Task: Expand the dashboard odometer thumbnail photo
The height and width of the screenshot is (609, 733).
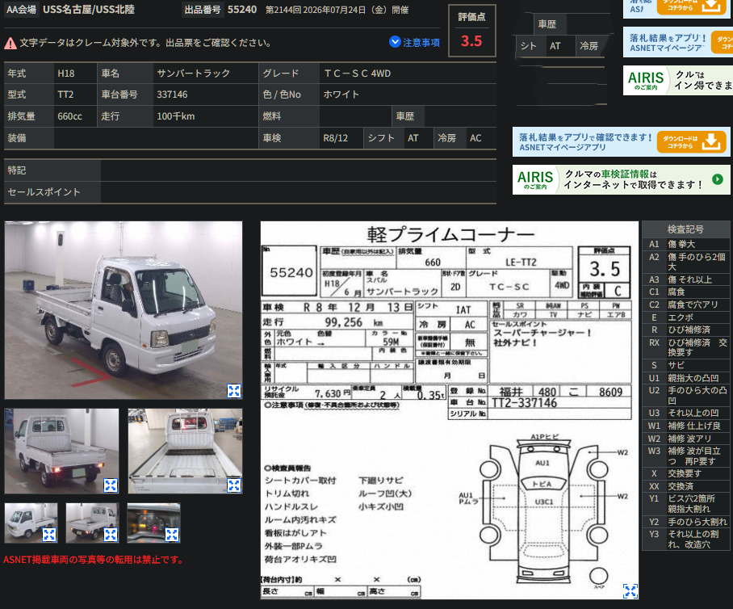Action: pos(172,534)
